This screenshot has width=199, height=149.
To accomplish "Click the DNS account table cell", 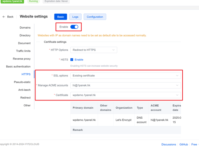I will tap(141, 120).
